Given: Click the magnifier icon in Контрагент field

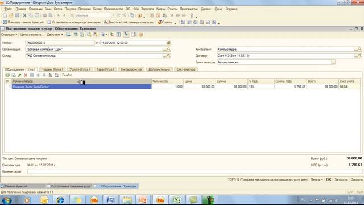Looking at the screenshot, I should [x=360, y=50].
